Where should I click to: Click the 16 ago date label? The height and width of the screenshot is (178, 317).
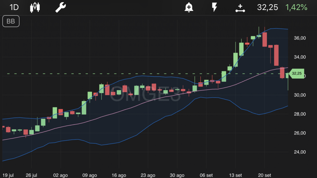point(119,175)
